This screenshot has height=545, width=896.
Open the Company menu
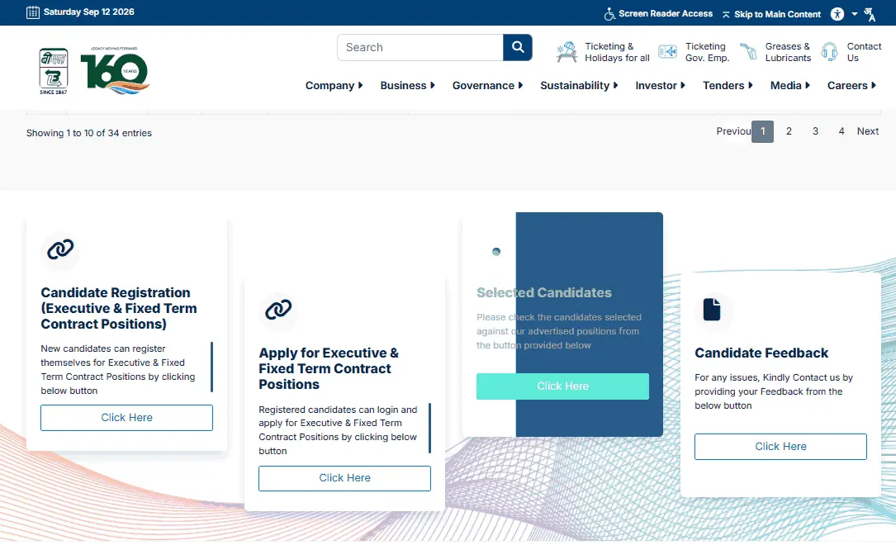329,86
